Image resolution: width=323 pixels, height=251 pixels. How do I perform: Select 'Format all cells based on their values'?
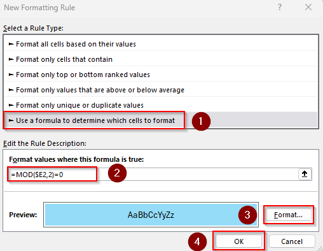pos(161,44)
